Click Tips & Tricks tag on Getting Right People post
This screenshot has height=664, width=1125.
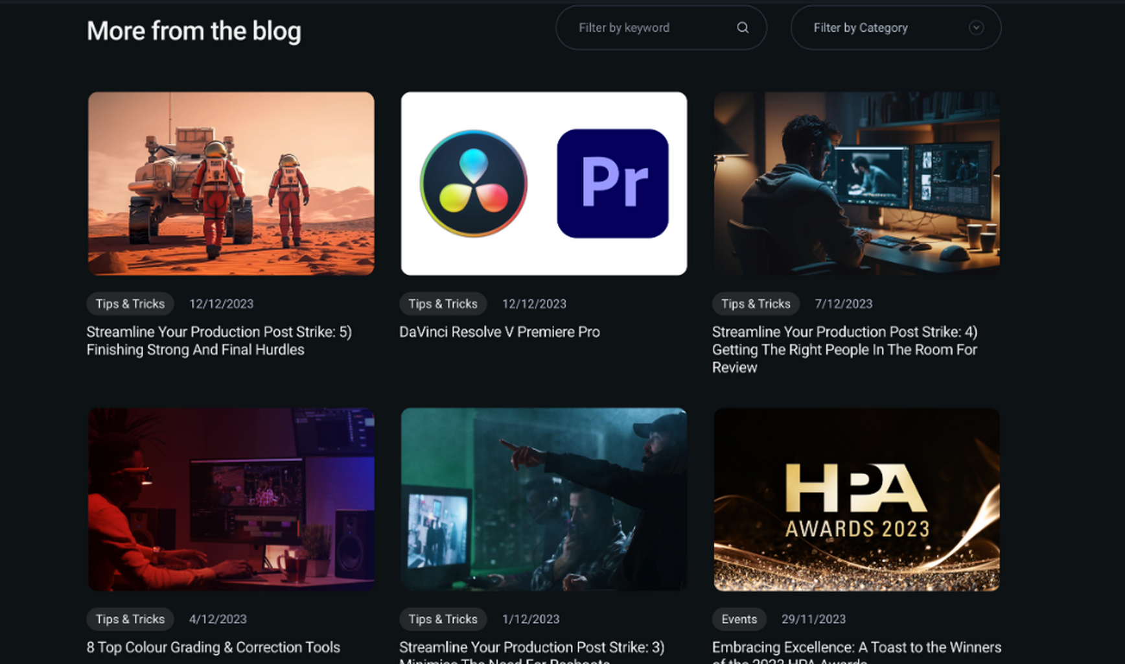(756, 303)
